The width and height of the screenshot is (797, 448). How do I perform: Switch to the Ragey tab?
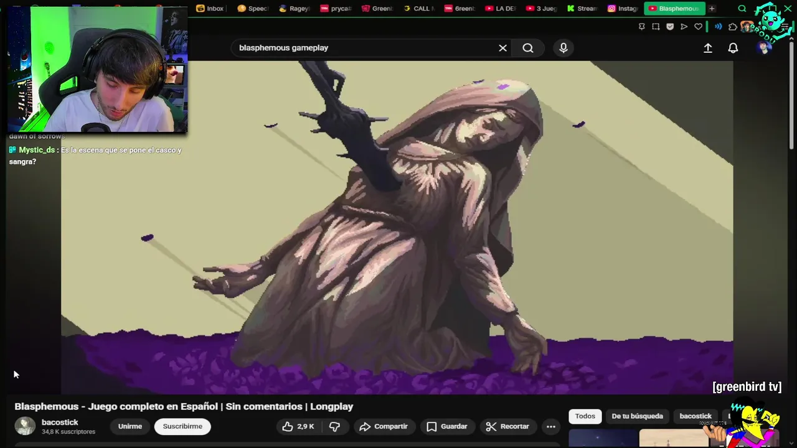(294, 9)
